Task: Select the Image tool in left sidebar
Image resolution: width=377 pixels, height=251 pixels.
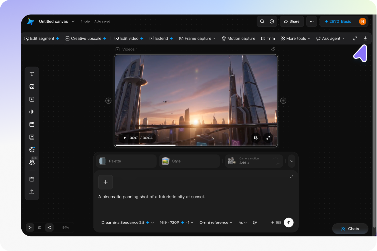Action: (32, 86)
